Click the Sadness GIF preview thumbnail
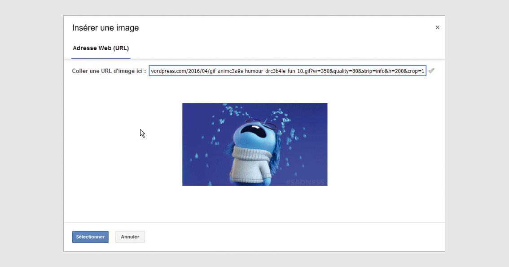The height and width of the screenshot is (267, 509). (255, 145)
